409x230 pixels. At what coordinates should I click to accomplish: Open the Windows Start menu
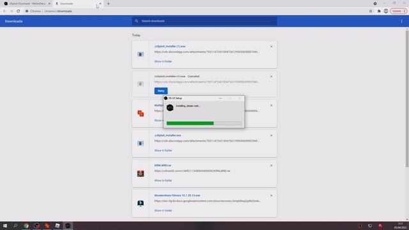pos(5,226)
